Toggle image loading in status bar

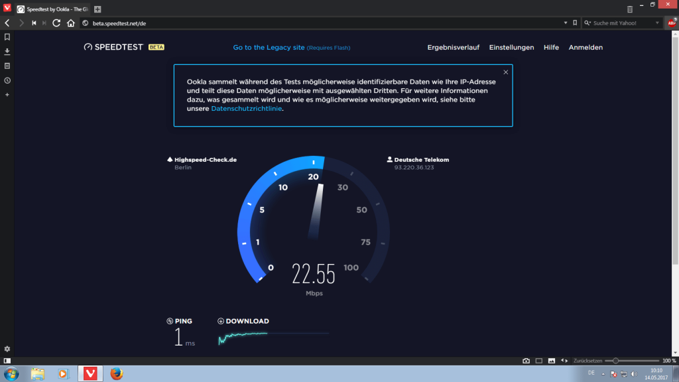(x=551, y=361)
